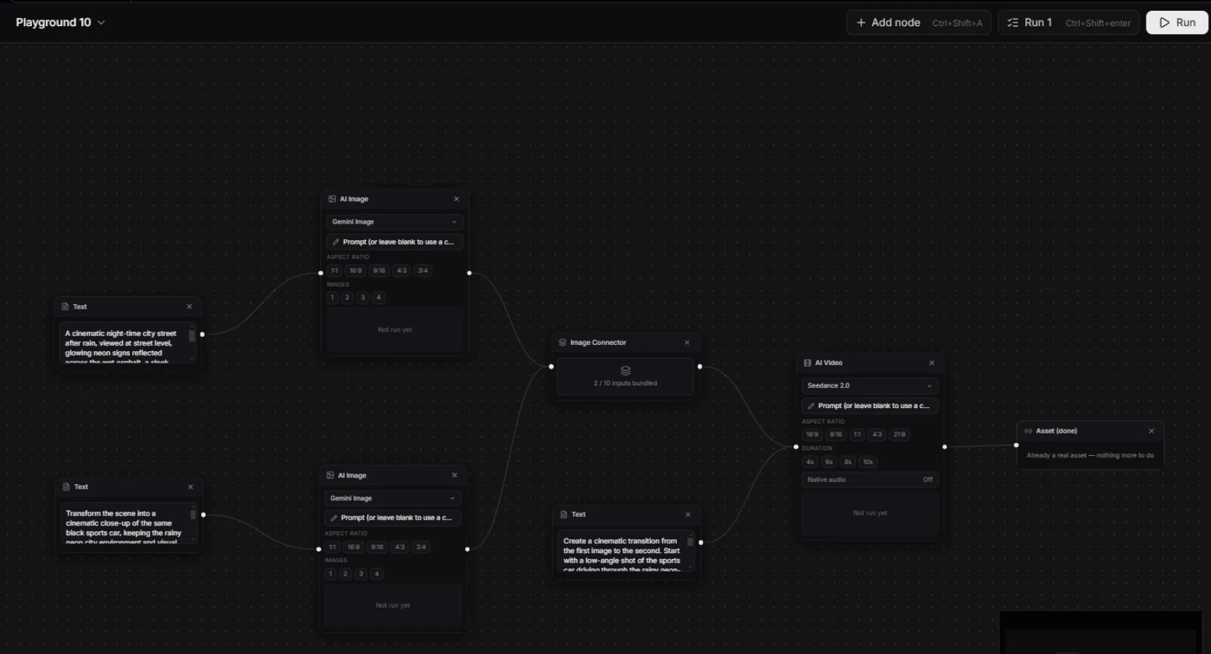Screen dimensions: 1211x654
Task: Click the Run 1 button
Action: [1068, 23]
